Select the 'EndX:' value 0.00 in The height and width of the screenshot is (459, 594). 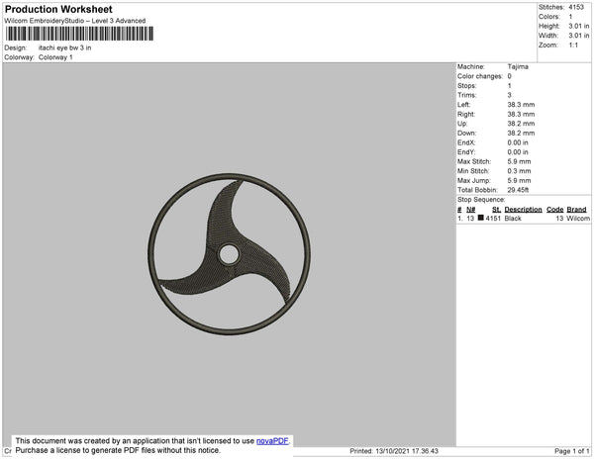[x=518, y=142]
